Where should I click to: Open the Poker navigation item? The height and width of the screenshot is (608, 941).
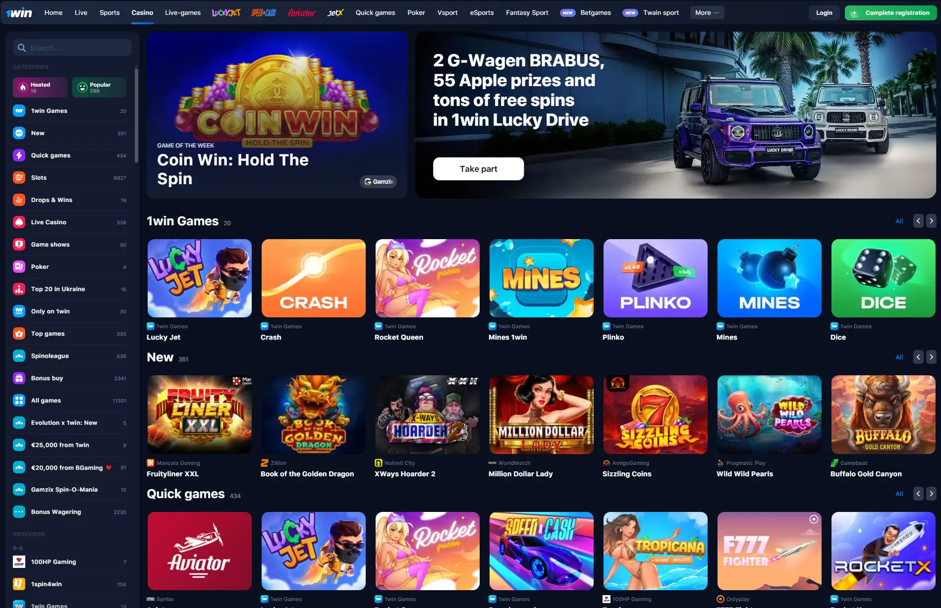(416, 13)
